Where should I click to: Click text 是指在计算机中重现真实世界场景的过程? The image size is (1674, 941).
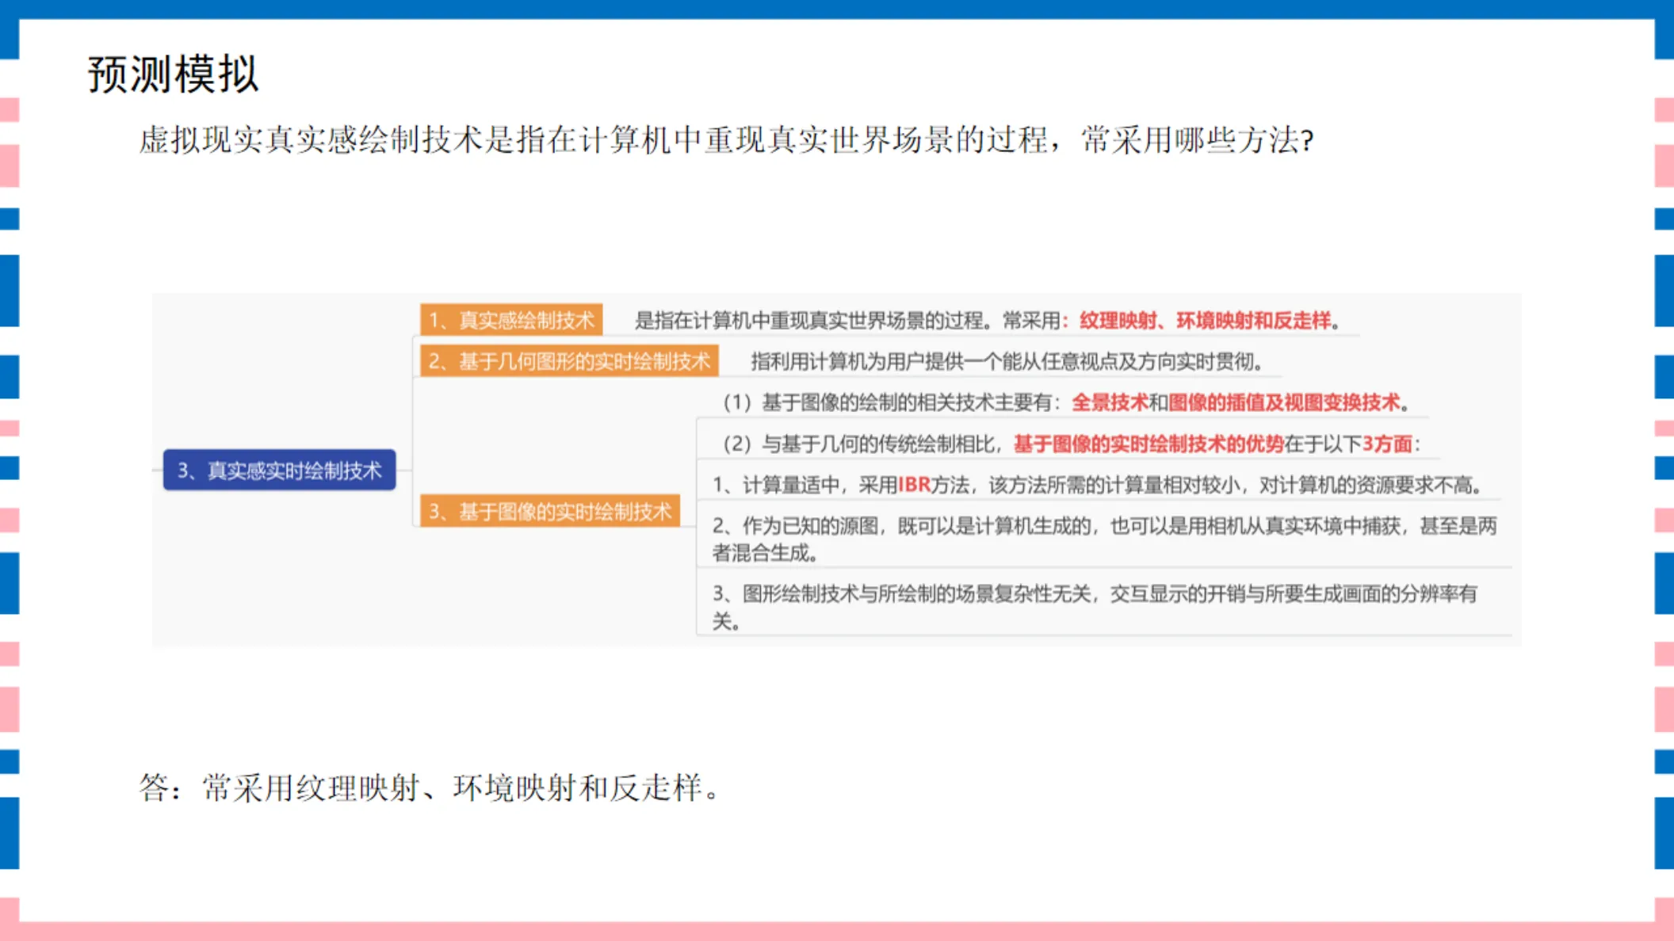pyautogui.click(x=809, y=320)
